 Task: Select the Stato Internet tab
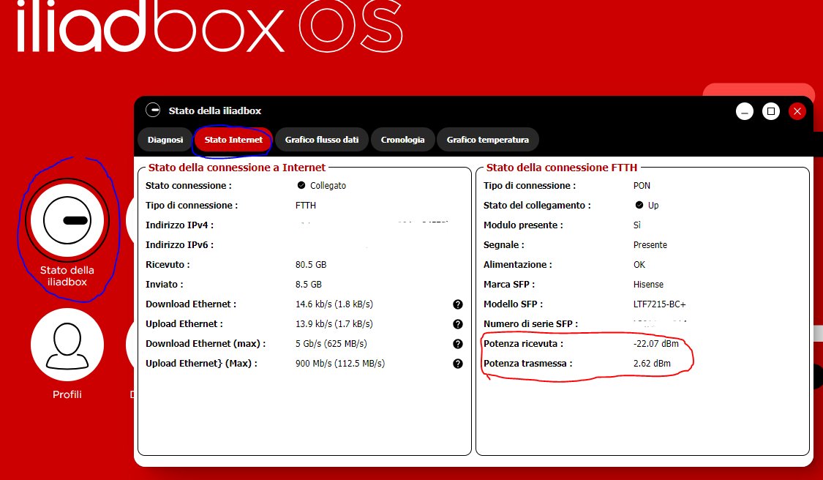[233, 140]
